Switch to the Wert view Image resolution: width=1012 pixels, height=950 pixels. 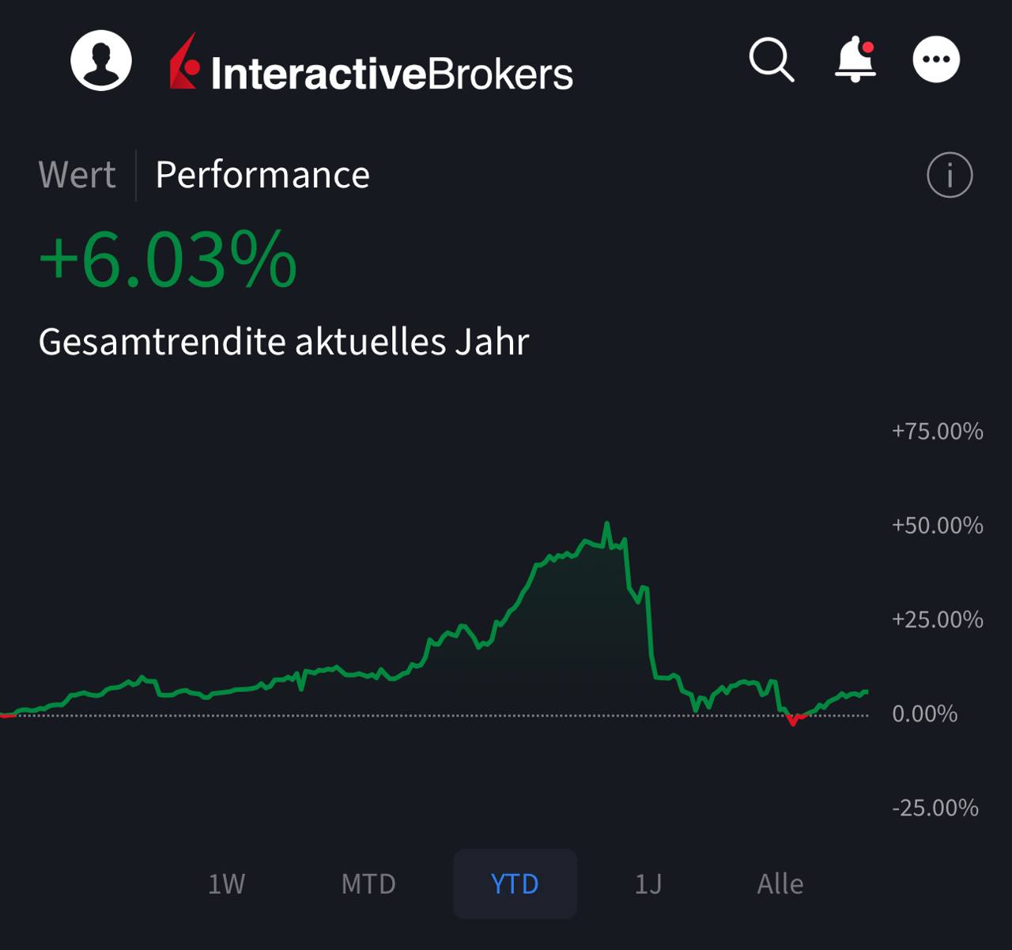click(x=77, y=175)
